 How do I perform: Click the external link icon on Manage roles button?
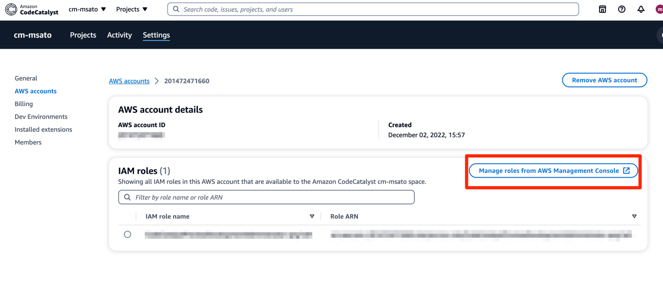coord(626,170)
